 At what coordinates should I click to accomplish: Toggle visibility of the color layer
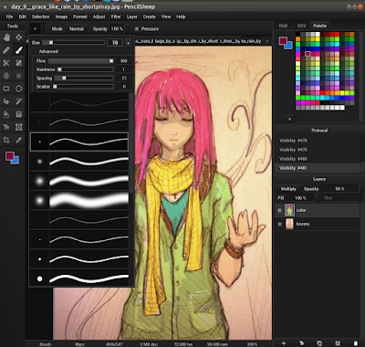click(279, 210)
